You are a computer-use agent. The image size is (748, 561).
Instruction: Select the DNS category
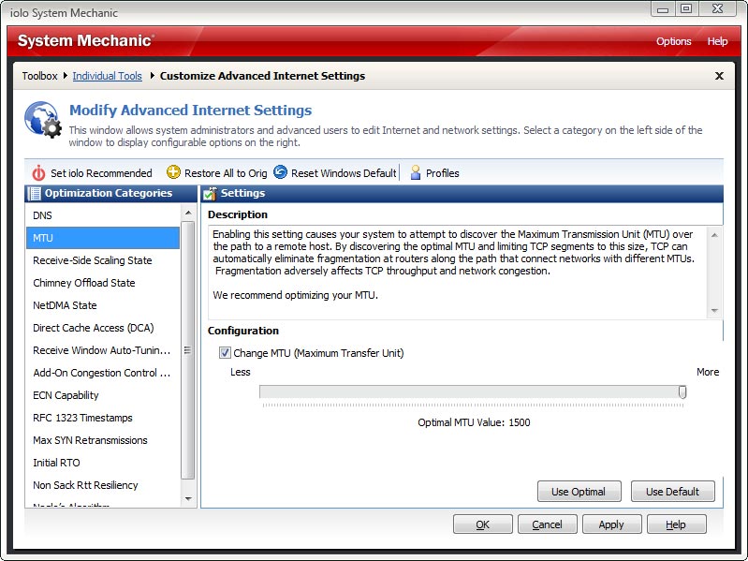(x=103, y=215)
